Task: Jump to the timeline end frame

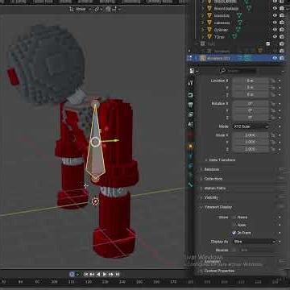Action: tap(117, 274)
